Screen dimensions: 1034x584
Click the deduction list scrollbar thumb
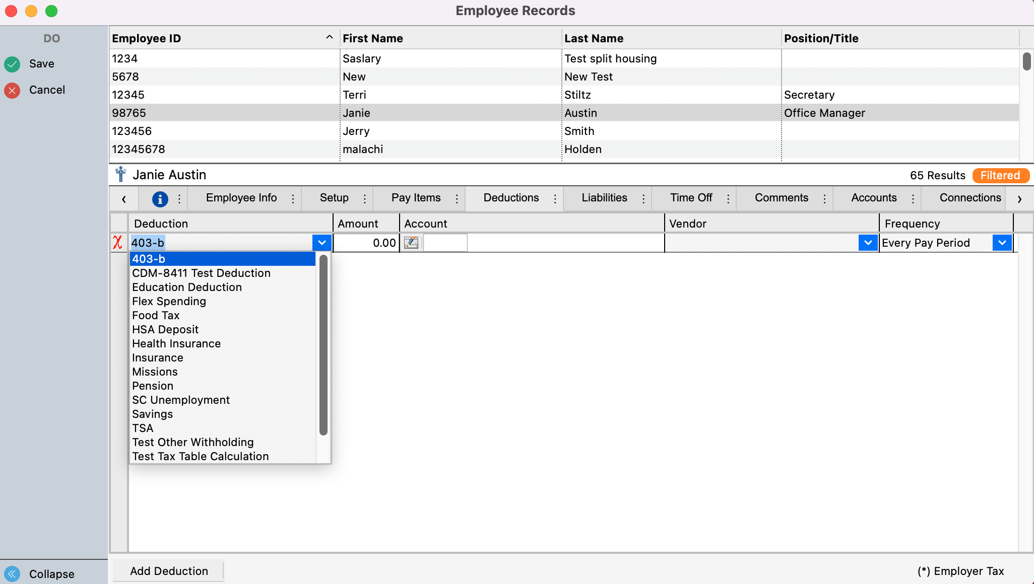pyautogui.click(x=324, y=344)
